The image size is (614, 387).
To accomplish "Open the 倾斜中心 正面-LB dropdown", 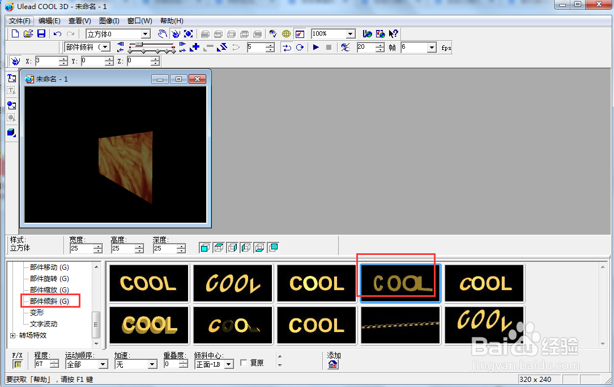I will click(229, 364).
